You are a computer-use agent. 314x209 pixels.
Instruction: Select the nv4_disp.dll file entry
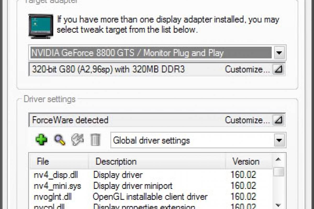pos(56,175)
